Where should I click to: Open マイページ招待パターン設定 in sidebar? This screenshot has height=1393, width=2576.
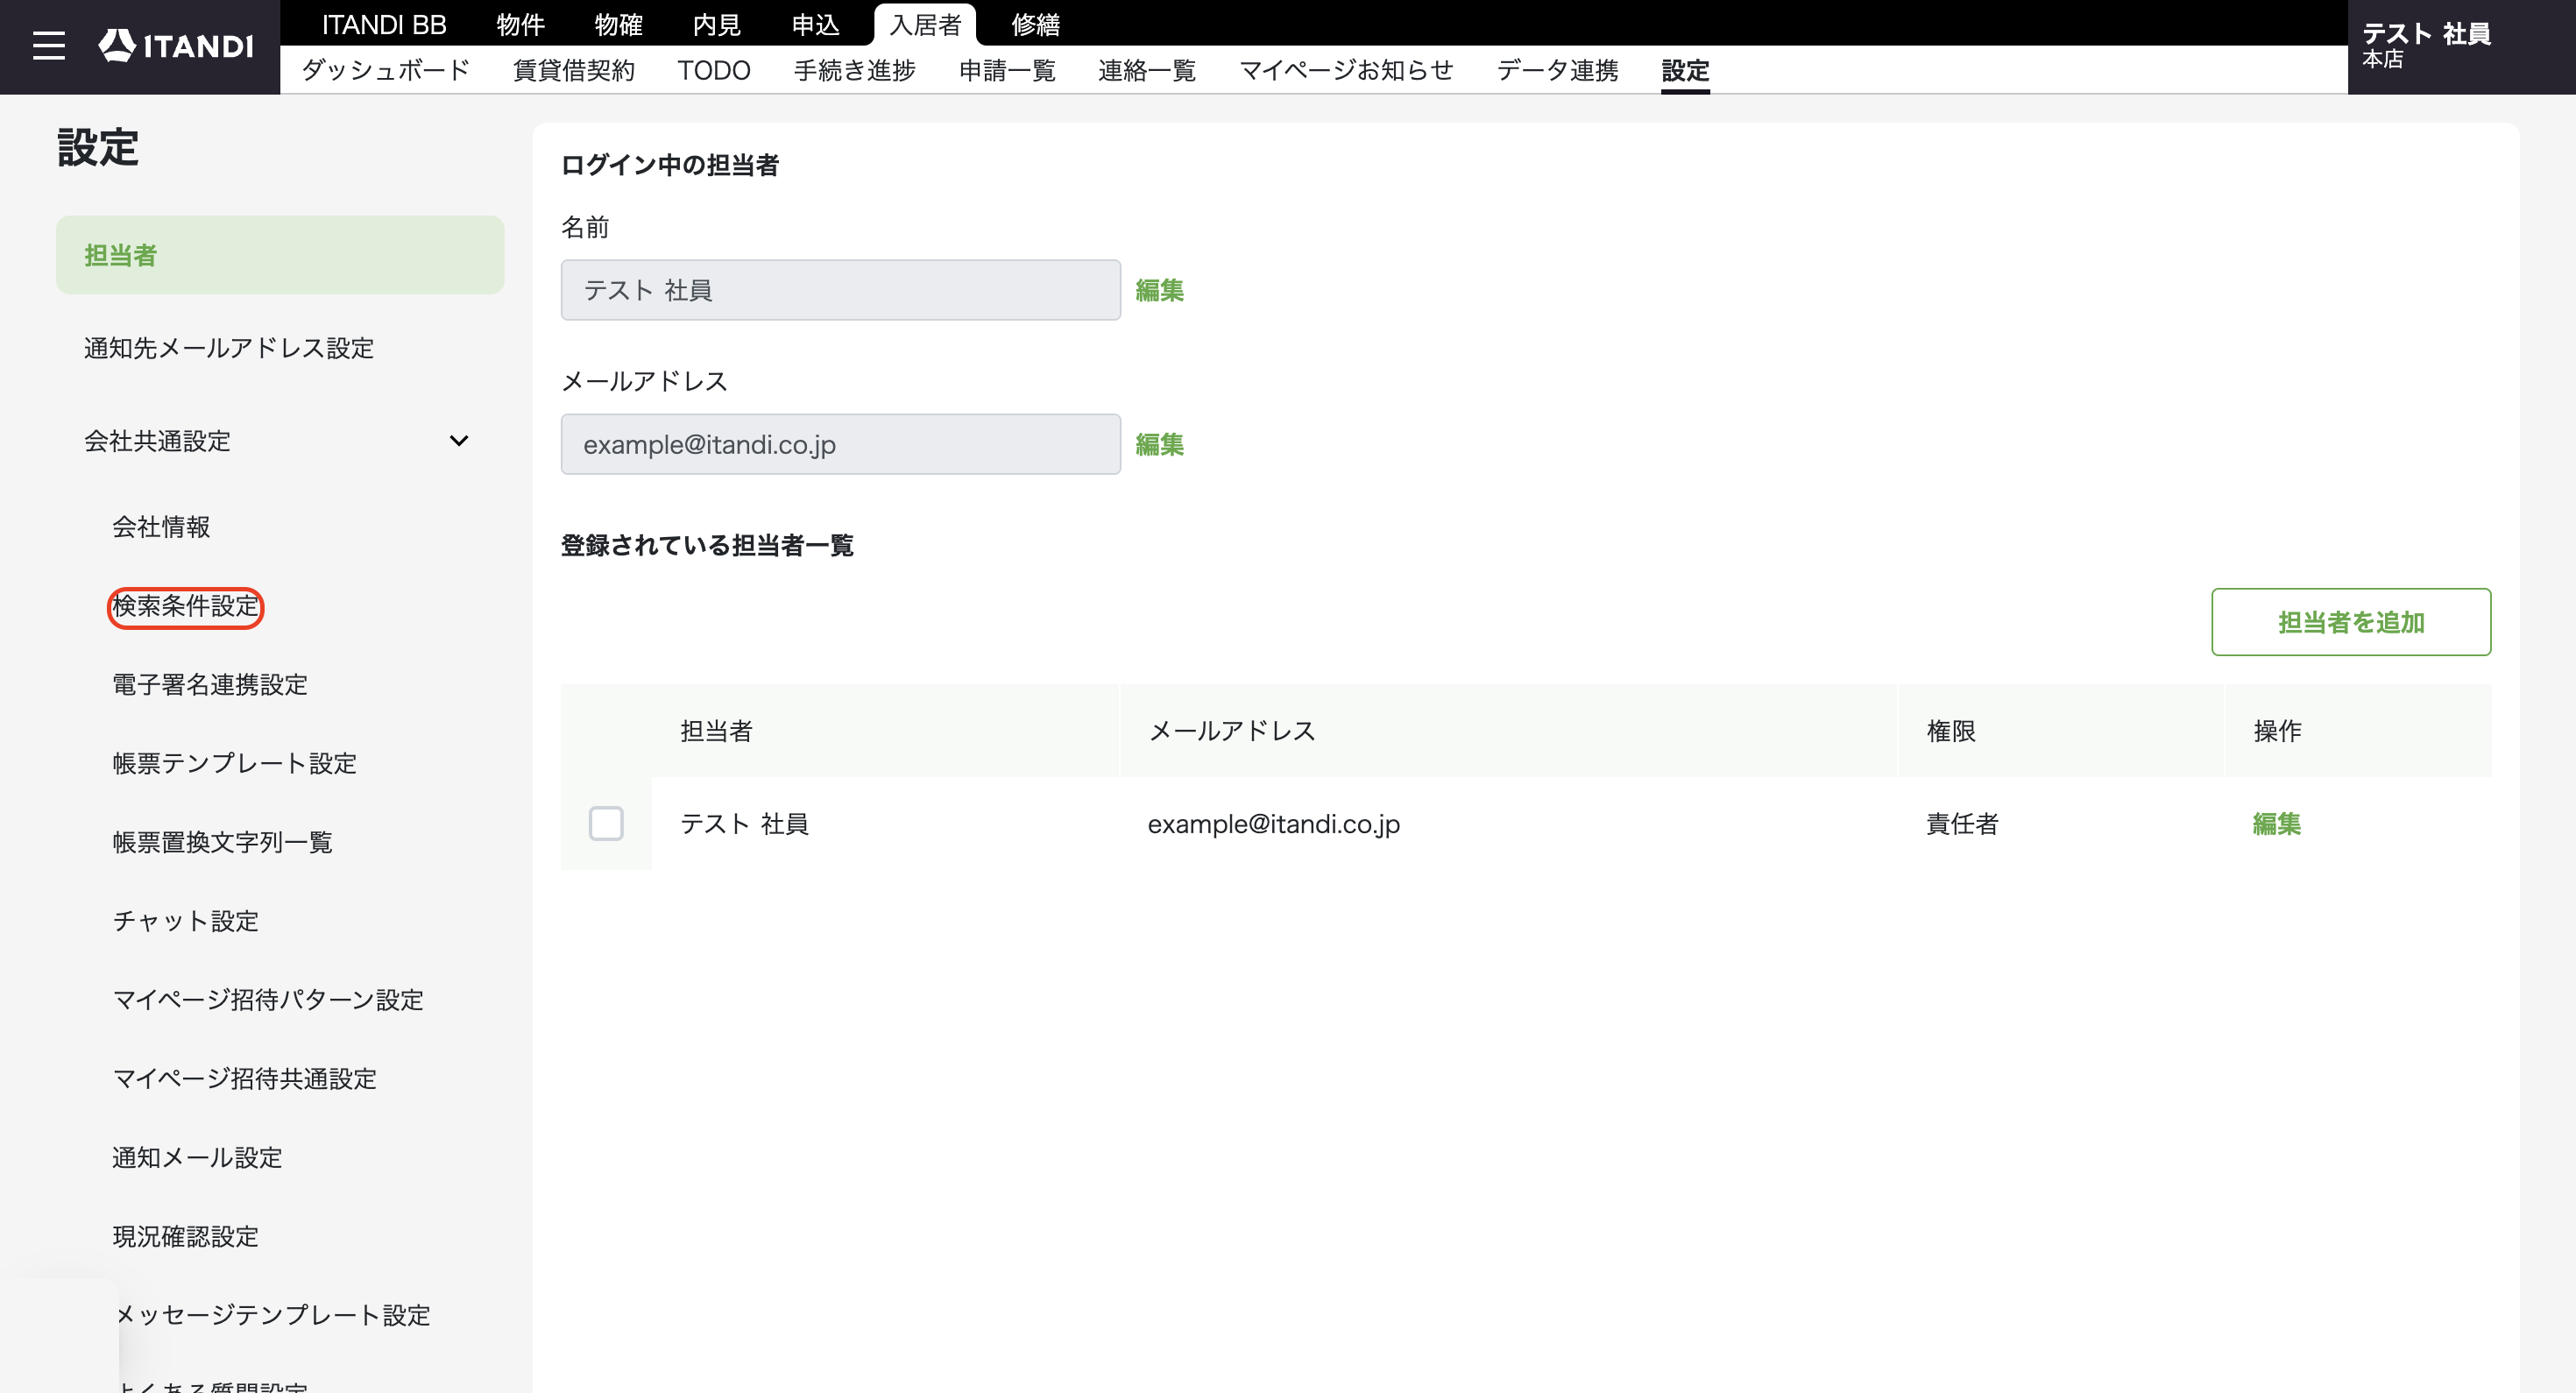point(268,1000)
